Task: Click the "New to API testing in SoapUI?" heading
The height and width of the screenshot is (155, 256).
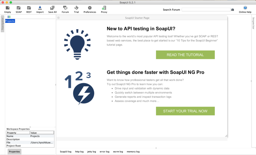Action: click(141, 29)
